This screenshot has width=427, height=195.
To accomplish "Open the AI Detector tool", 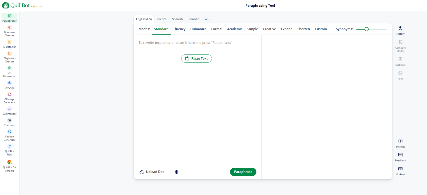I will 9,44.
